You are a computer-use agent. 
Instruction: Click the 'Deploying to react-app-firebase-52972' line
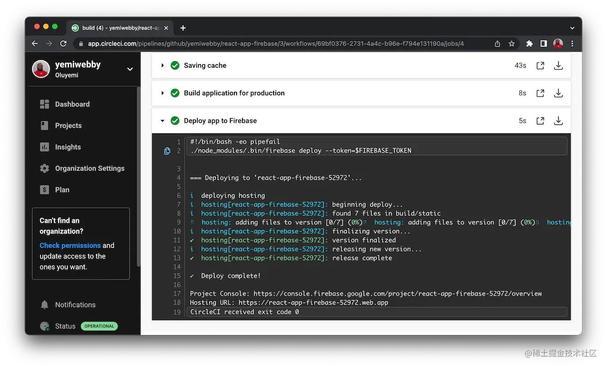coord(276,178)
